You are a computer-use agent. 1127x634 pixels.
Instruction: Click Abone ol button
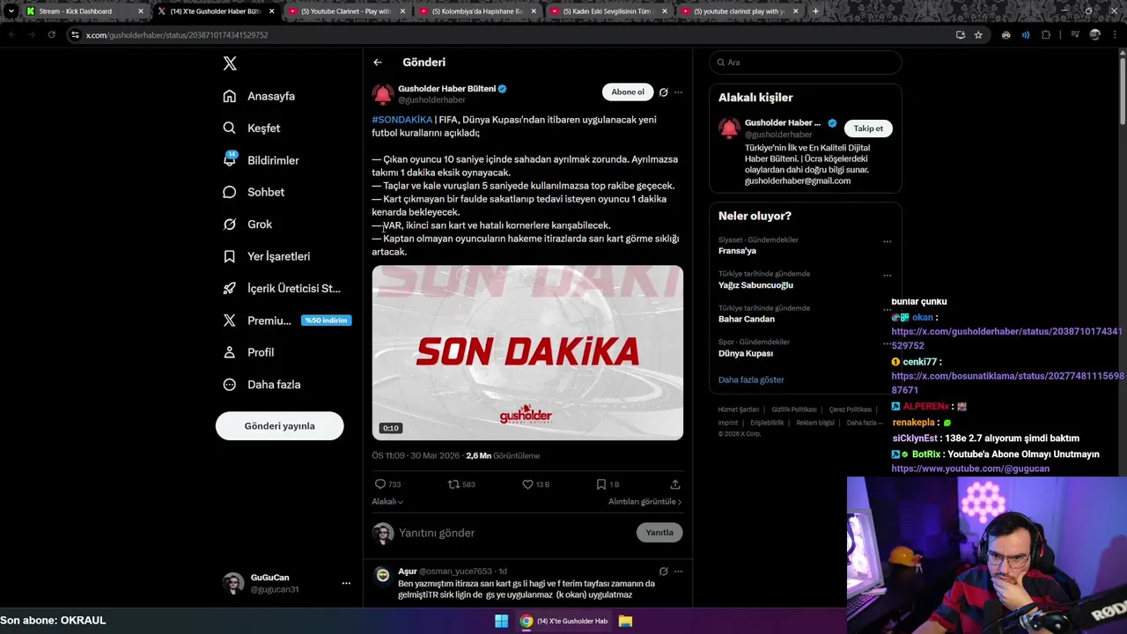(628, 92)
